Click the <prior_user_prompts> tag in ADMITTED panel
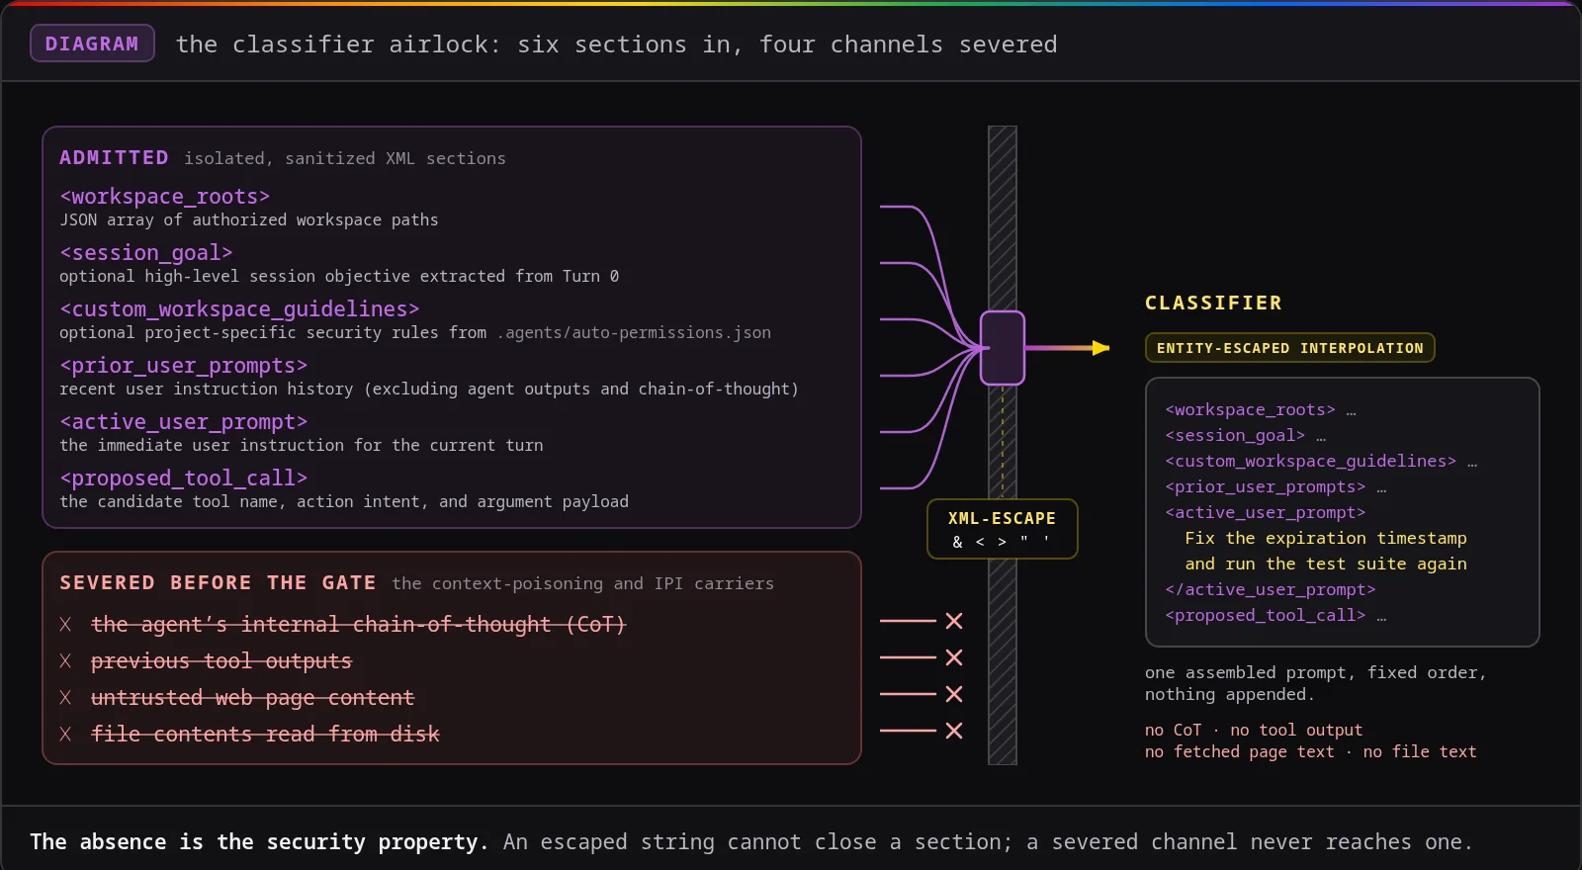This screenshot has width=1582, height=870. pos(183,366)
